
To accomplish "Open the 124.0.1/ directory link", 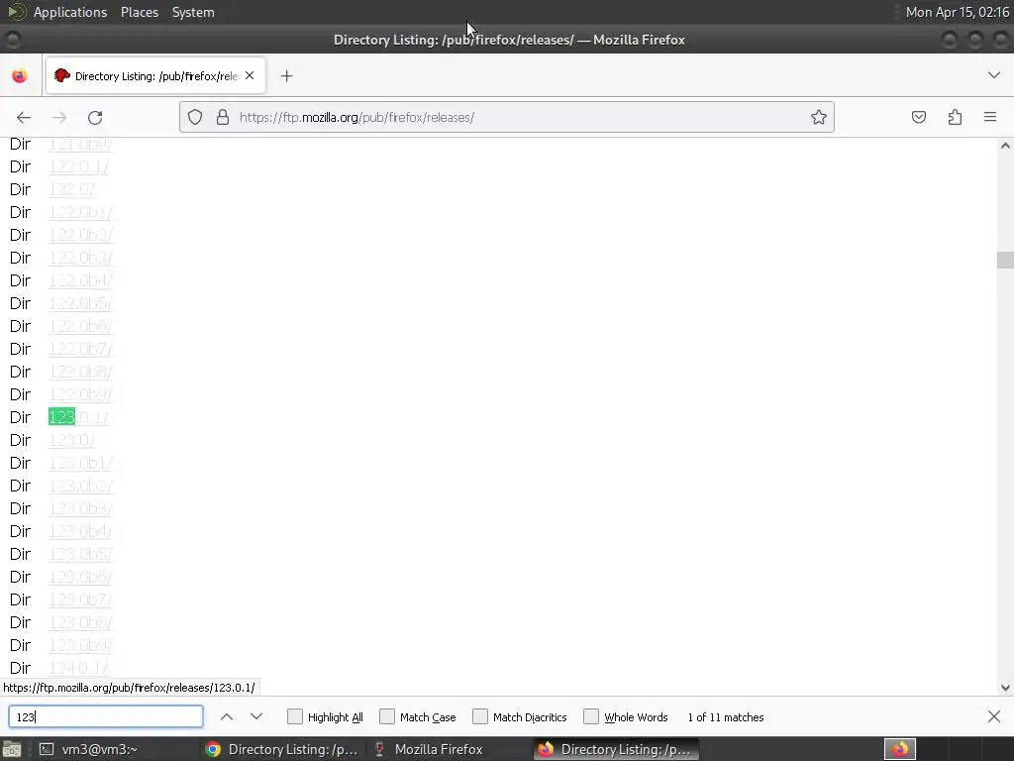I will 79,668.
